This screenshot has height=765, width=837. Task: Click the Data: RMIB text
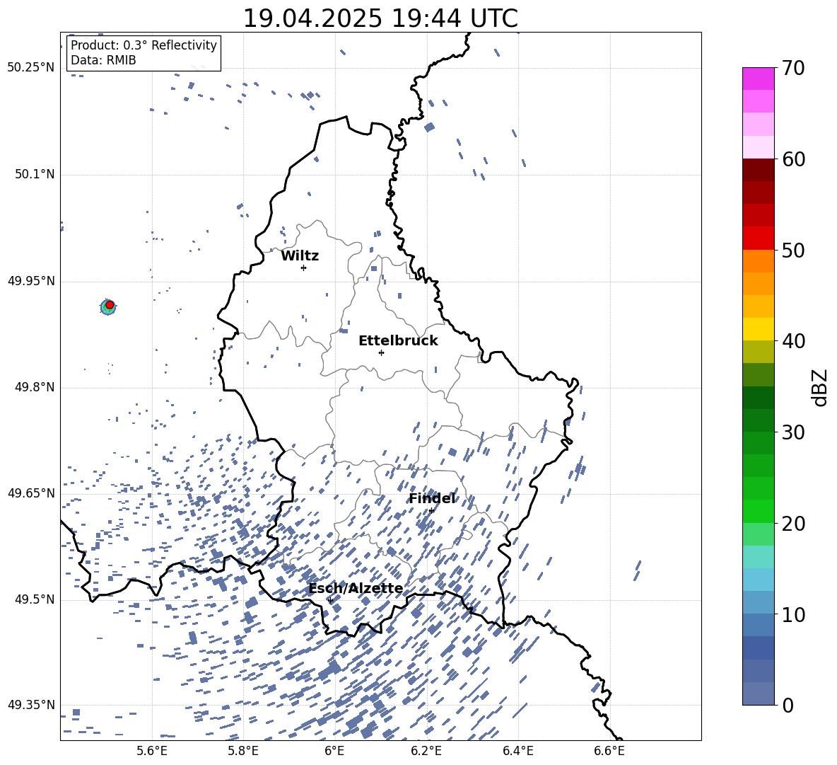[103, 60]
